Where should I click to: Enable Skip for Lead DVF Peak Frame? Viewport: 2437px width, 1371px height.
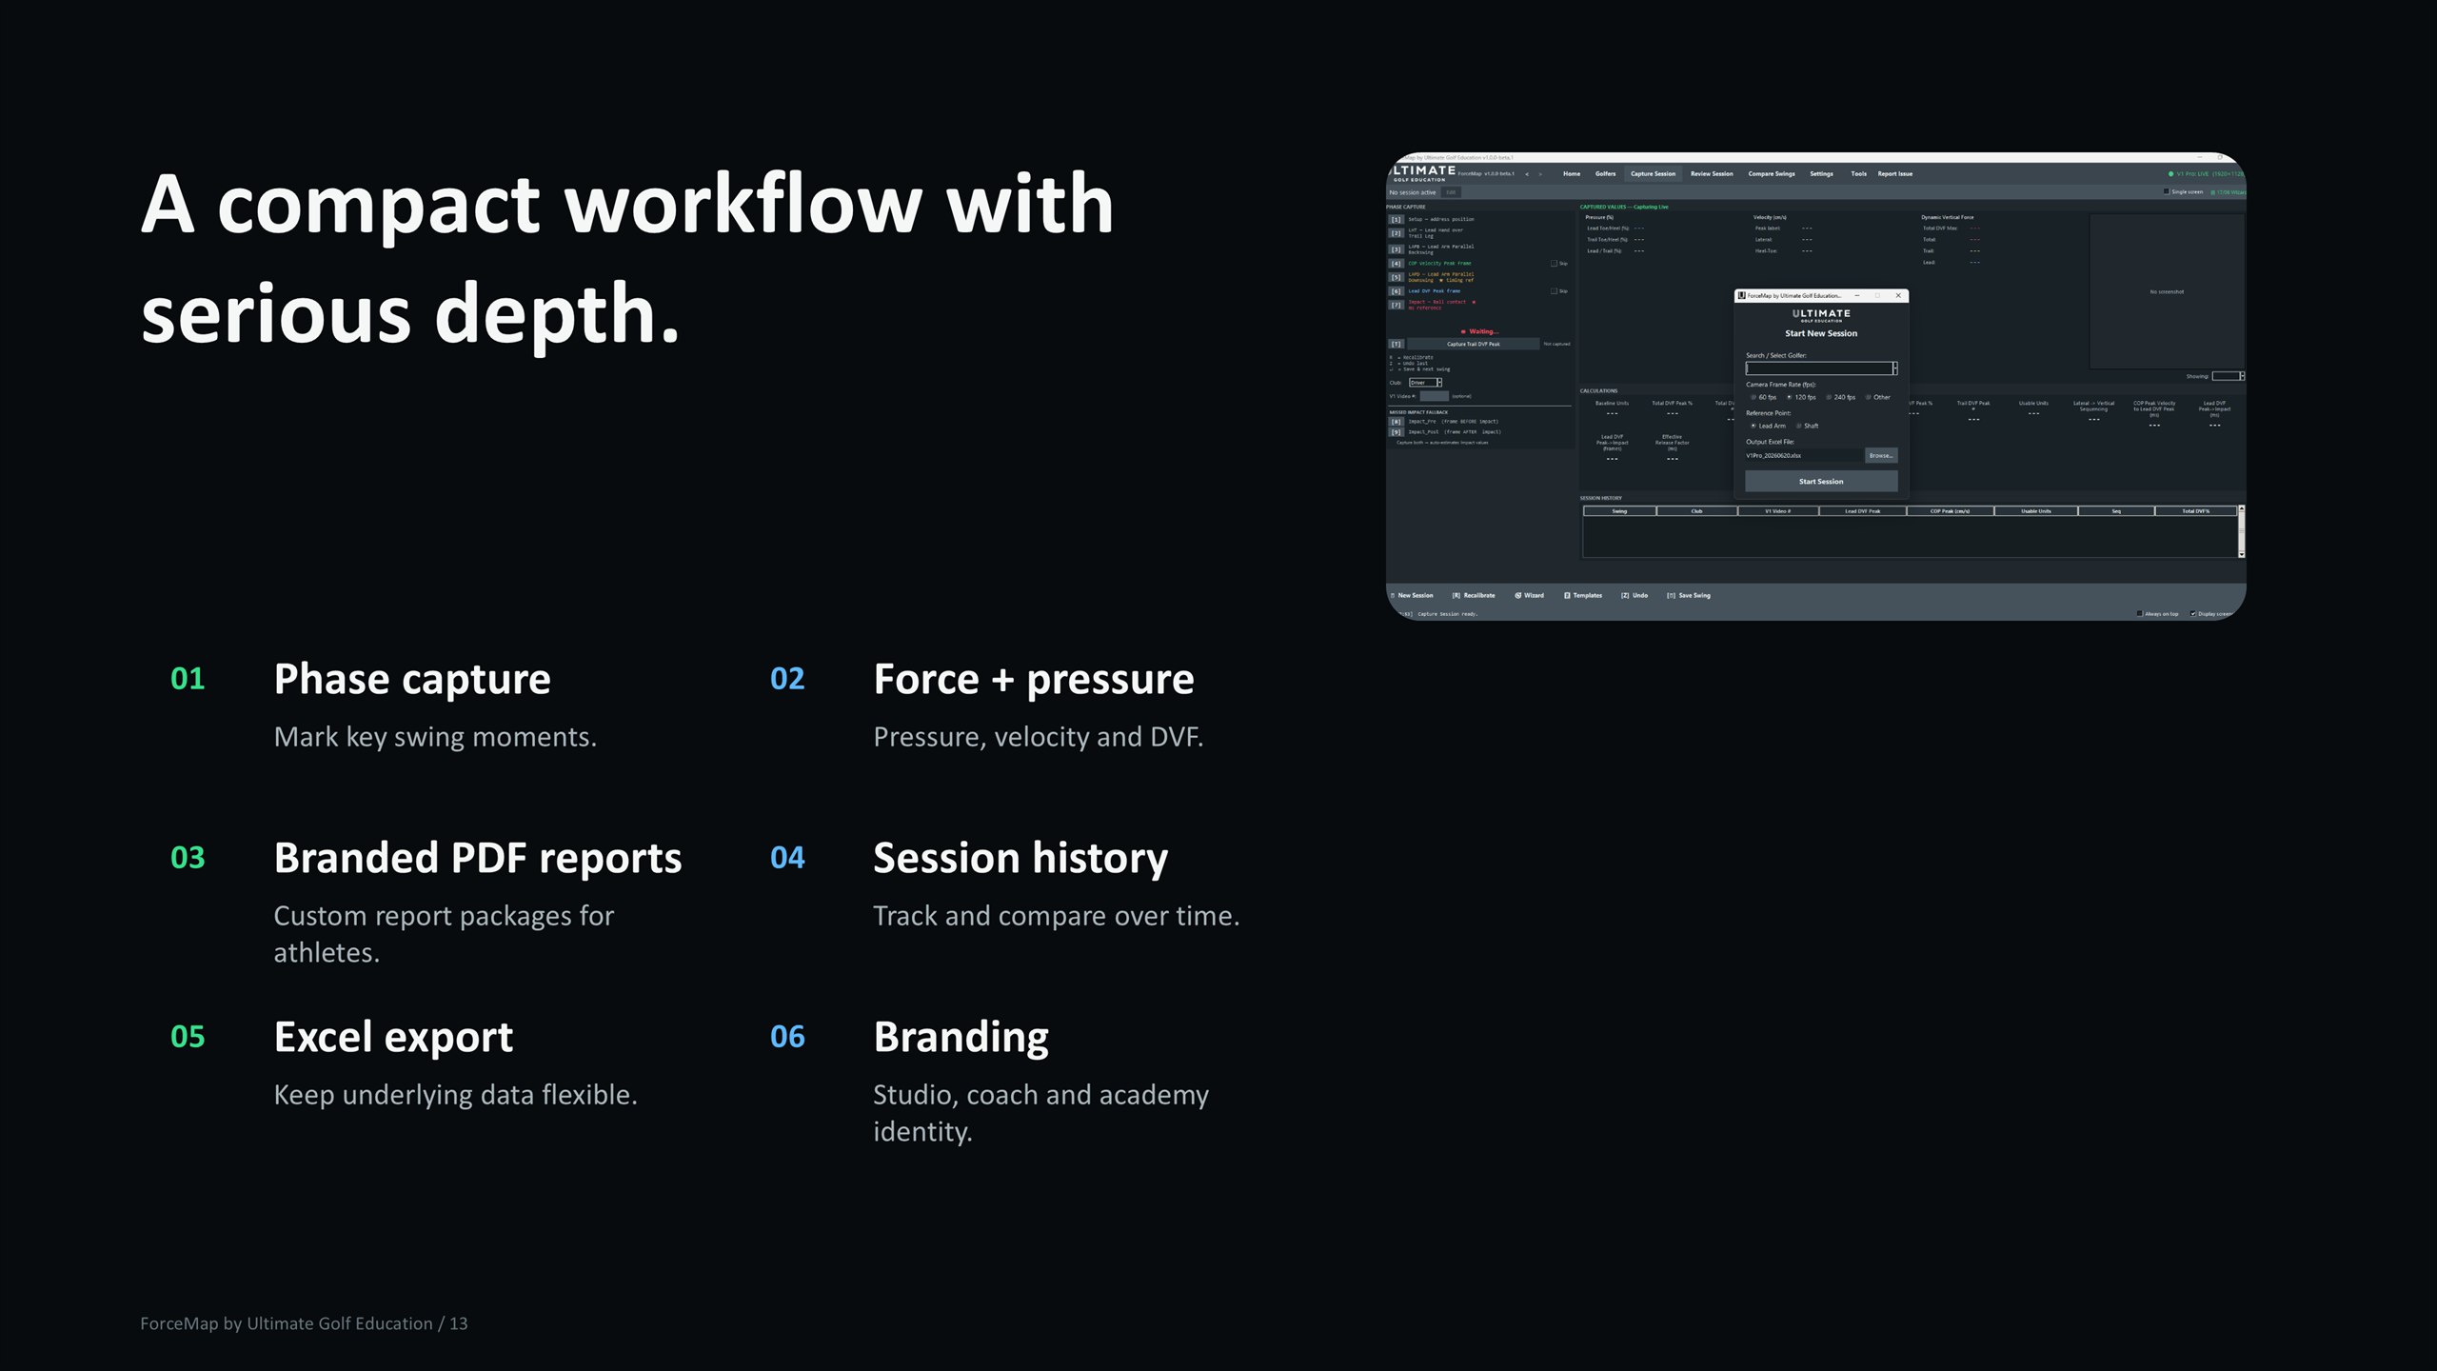[1555, 291]
